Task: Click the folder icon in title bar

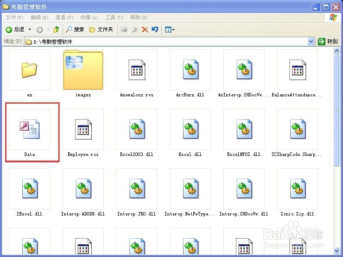Action: [6, 7]
